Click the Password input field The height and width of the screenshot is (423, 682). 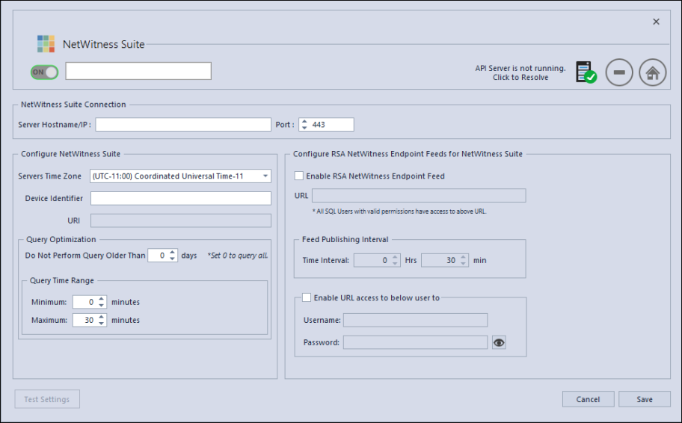click(x=415, y=342)
